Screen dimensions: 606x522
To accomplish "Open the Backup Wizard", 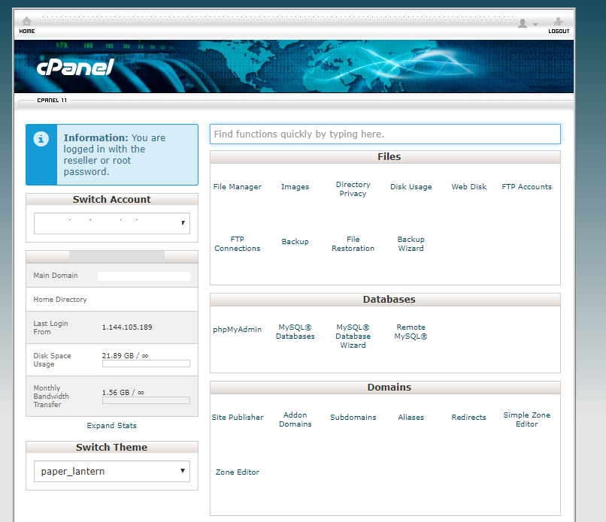I will pos(411,243).
